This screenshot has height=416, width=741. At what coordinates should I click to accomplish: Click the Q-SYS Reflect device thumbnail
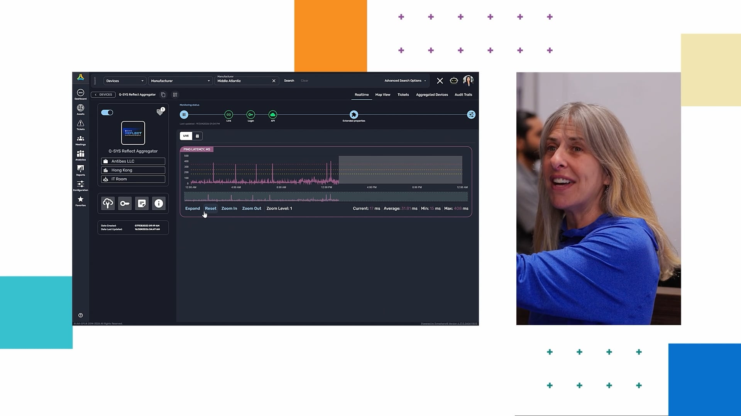point(133,133)
